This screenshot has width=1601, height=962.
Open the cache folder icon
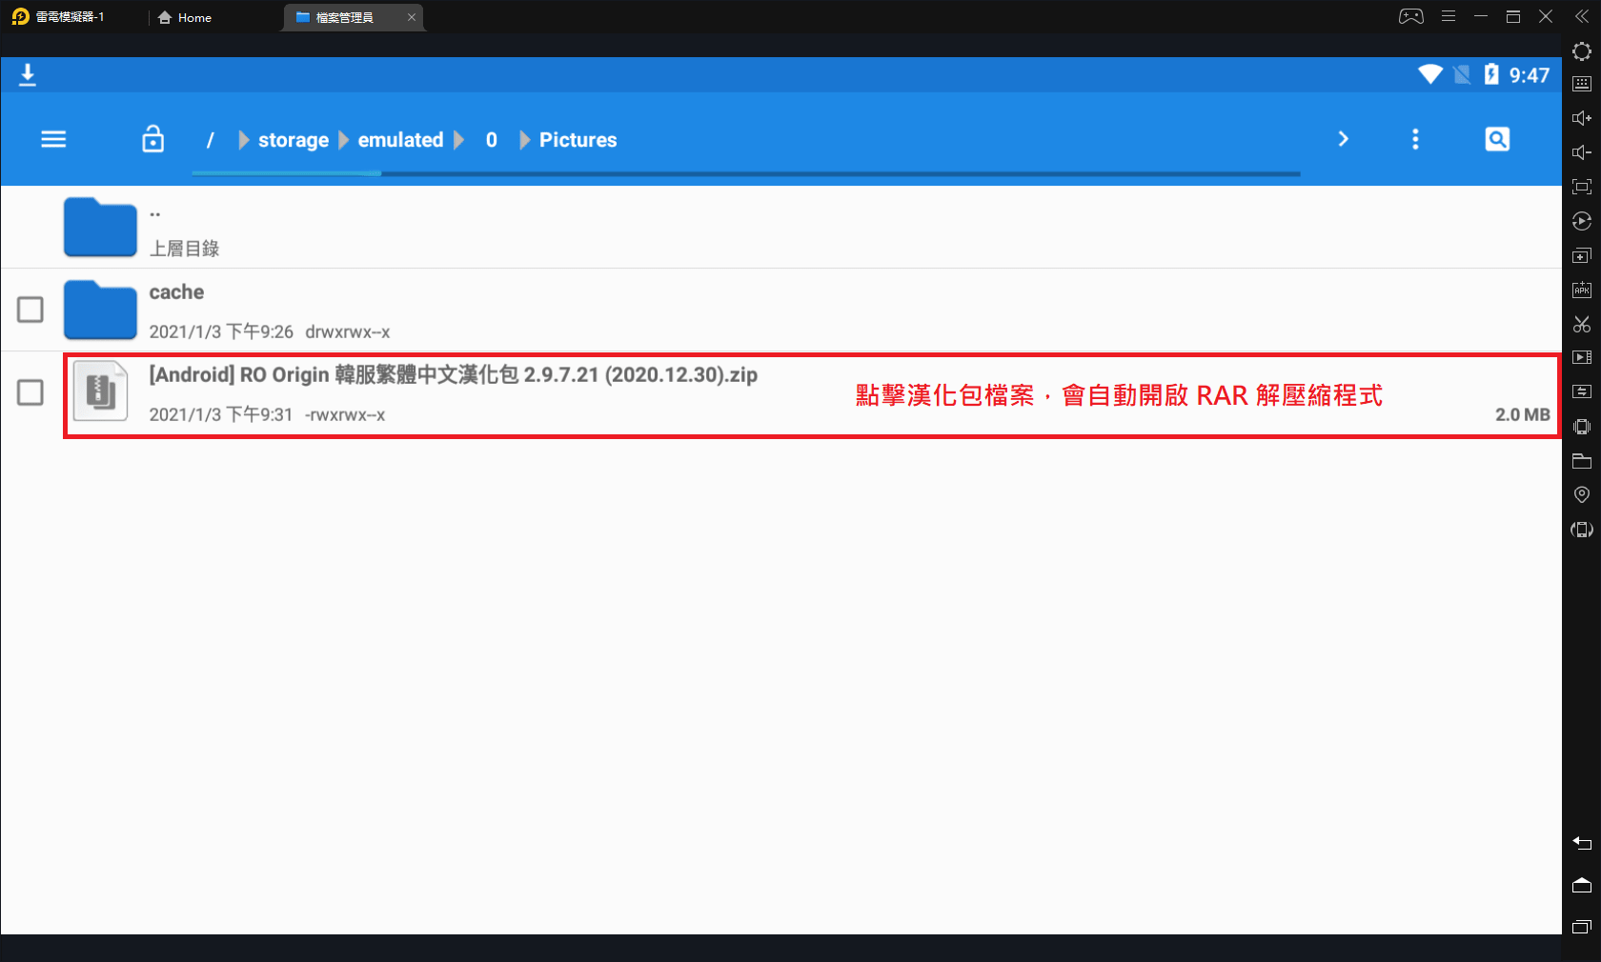pyautogui.click(x=100, y=310)
